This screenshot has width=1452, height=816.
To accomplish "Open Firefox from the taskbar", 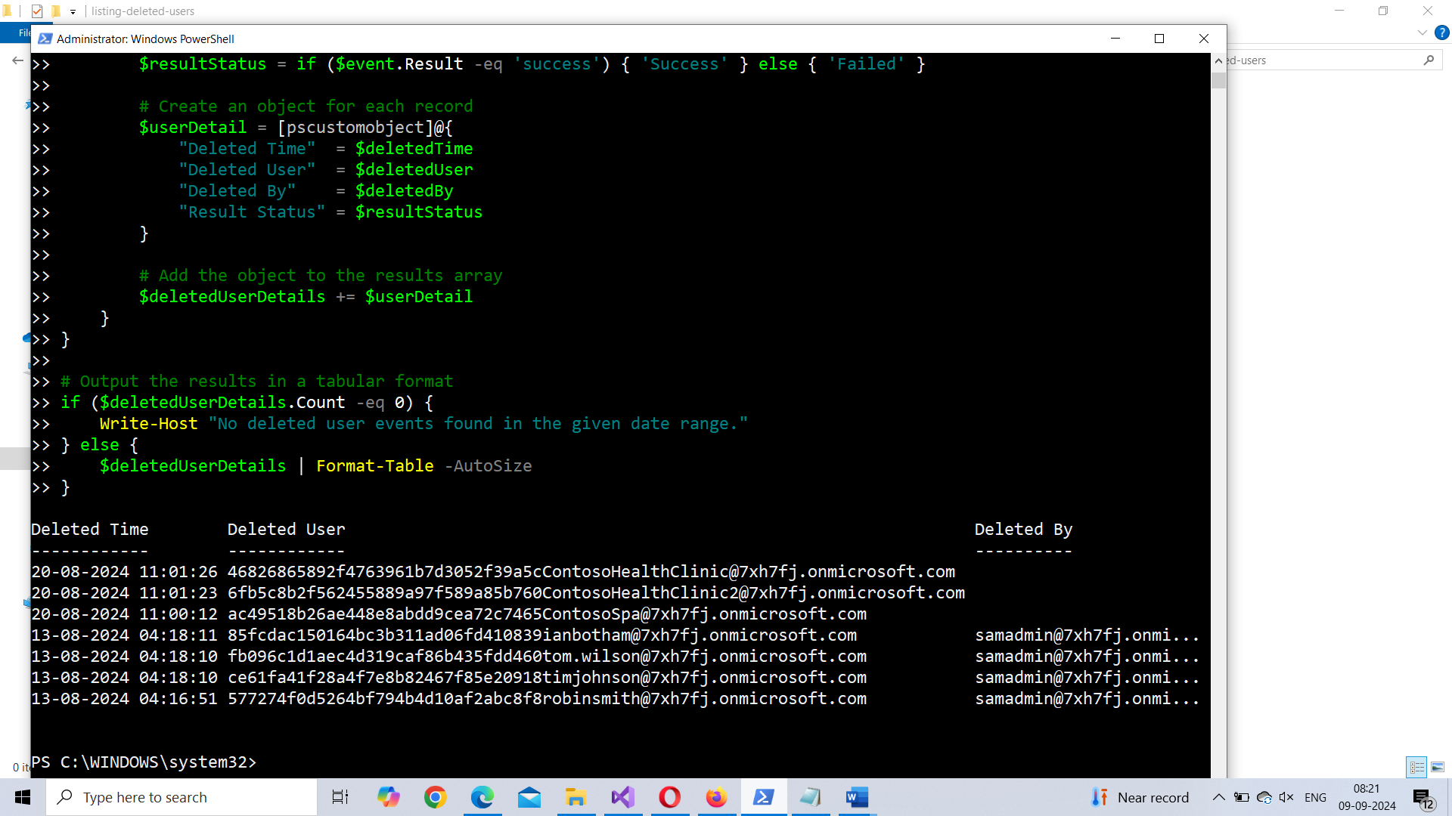I will 716,797.
